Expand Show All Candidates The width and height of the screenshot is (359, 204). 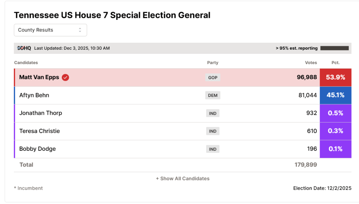coord(183,179)
